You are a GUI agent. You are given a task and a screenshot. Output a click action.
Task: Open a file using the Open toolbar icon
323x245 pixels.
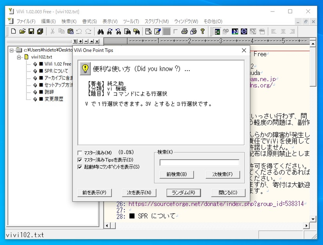22,31
